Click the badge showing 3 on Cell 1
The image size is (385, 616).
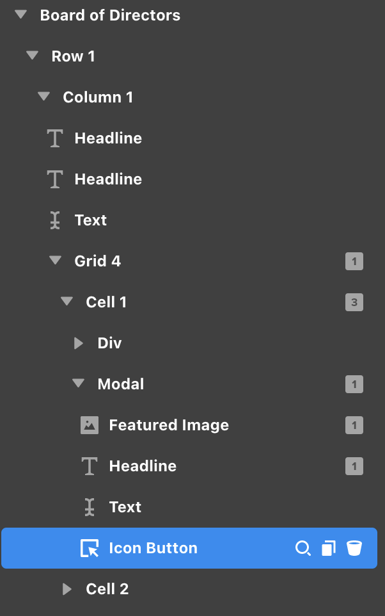click(354, 302)
